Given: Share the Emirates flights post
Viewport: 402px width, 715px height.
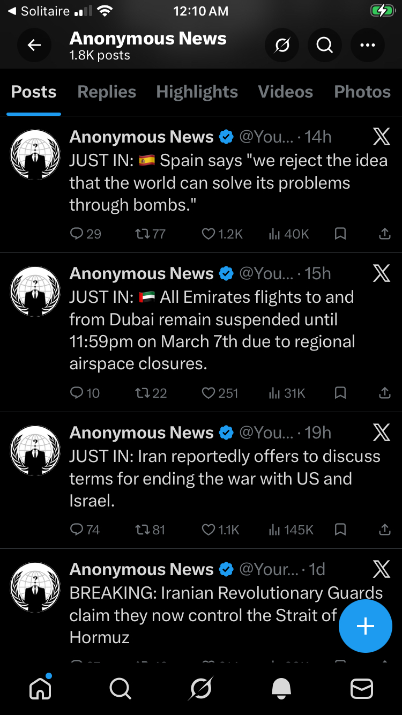Looking at the screenshot, I should 384,393.
